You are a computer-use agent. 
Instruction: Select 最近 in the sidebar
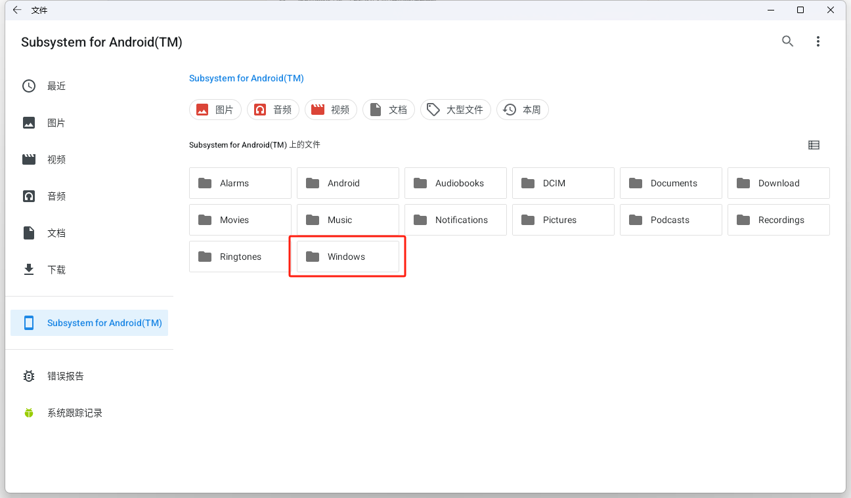[89, 86]
